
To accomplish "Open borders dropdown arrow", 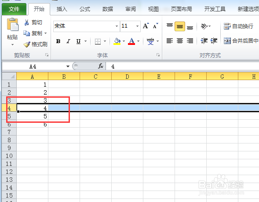I will point(105,41).
